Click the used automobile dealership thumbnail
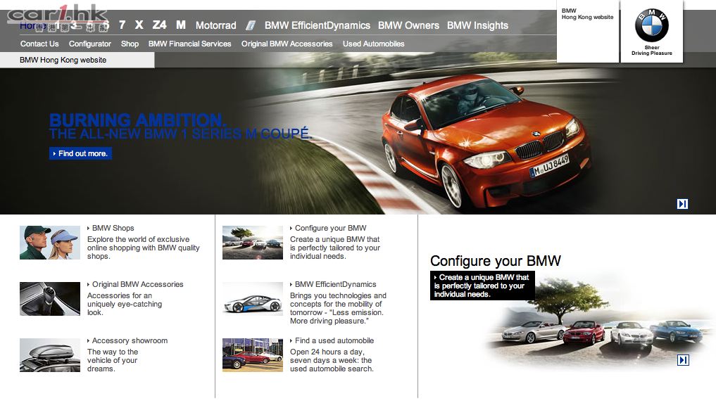The image size is (716, 403). pos(253,355)
